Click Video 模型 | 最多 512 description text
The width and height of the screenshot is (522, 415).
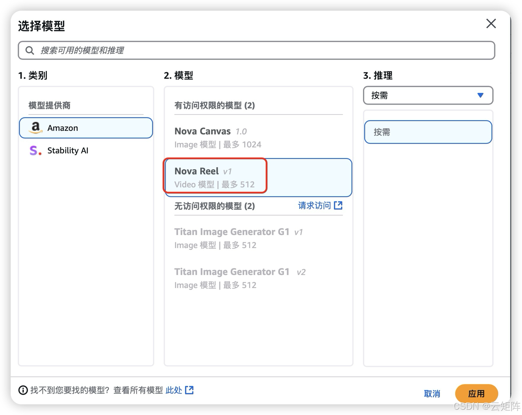click(215, 184)
